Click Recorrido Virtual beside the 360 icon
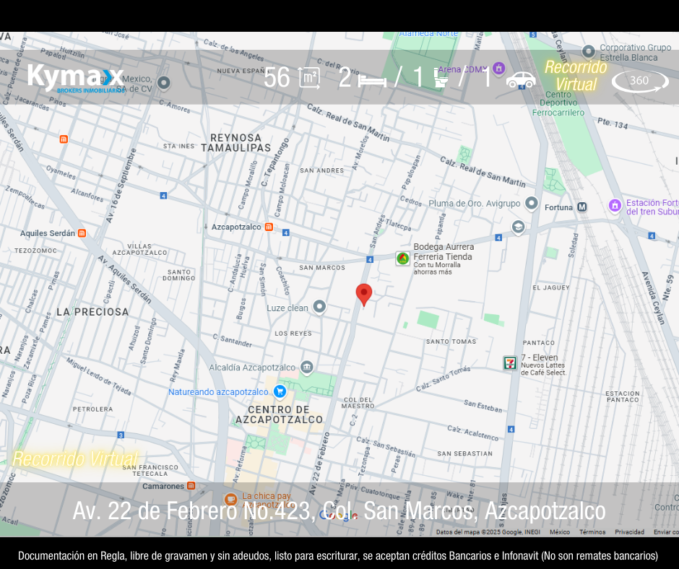Image resolution: width=679 pixels, height=569 pixels. coord(576,76)
